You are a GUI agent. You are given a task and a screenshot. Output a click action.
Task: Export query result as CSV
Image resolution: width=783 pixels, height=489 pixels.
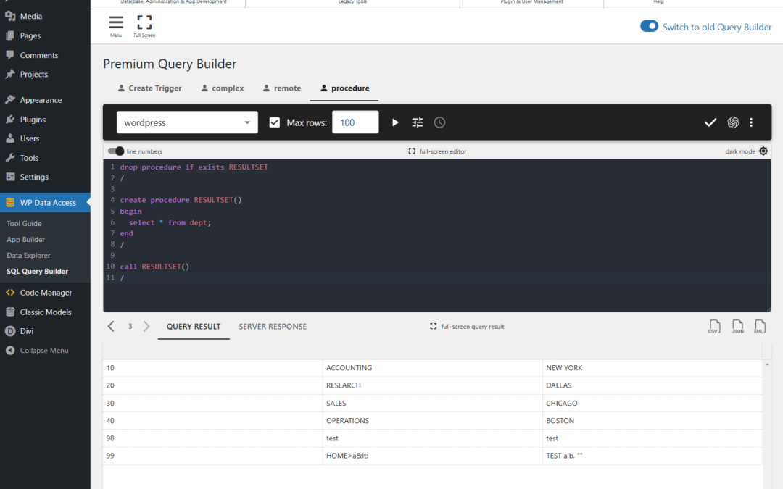715,326
